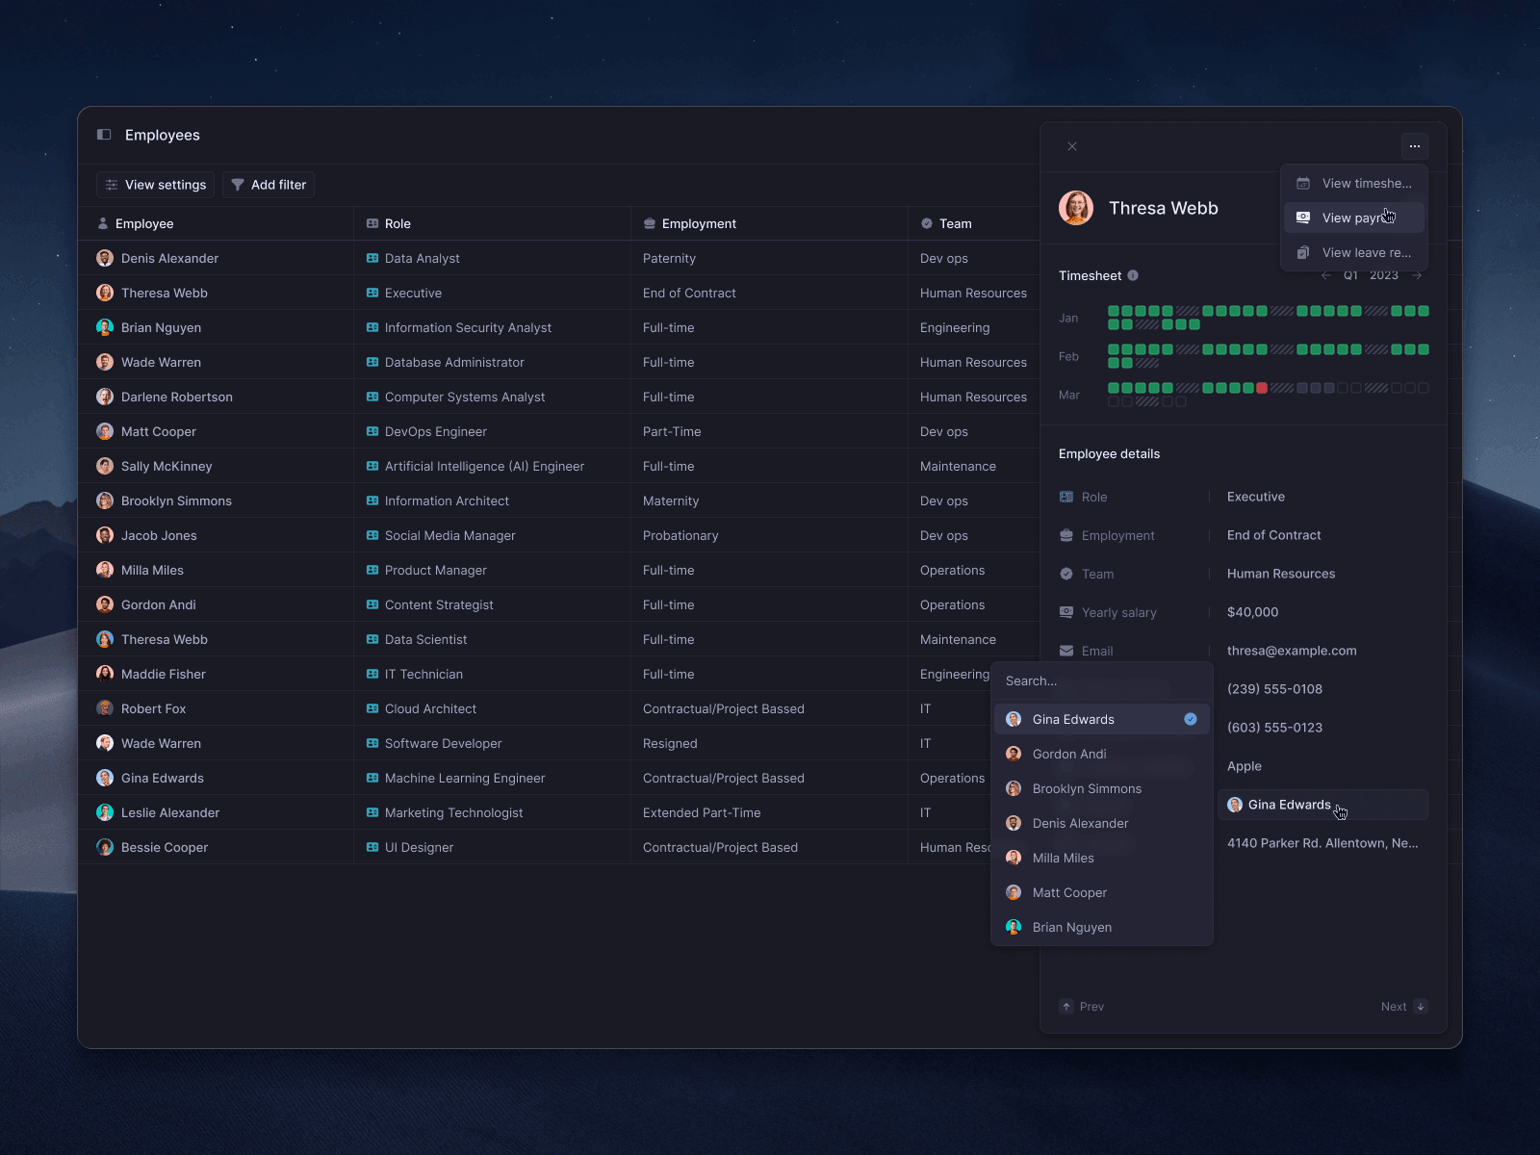
Task: Open View settings
Action: (155, 185)
